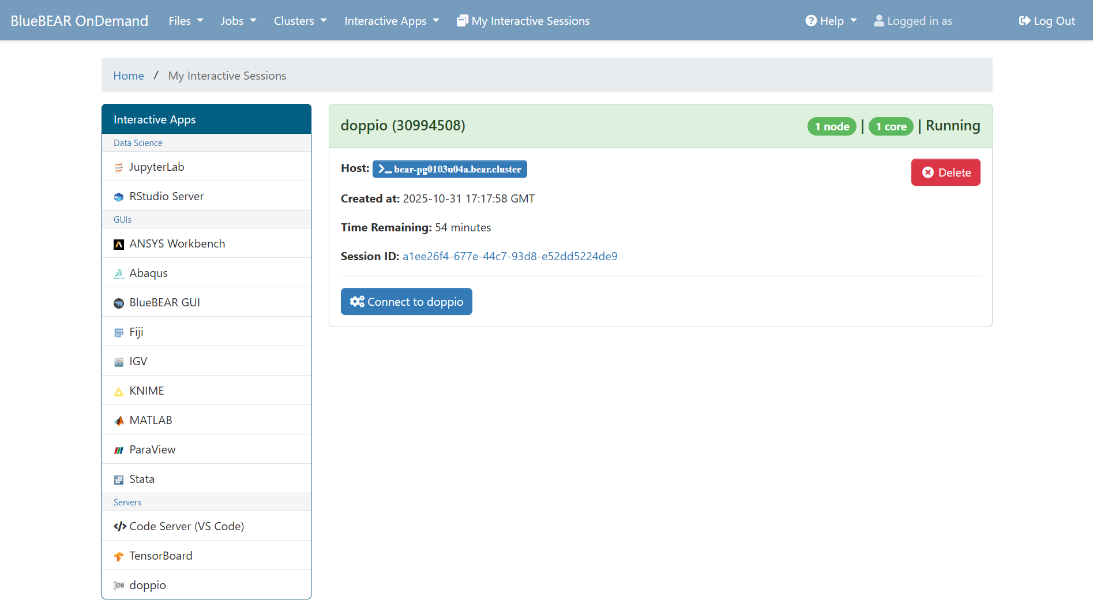Click the BlueBEAR GUI bear icon

click(x=119, y=303)
